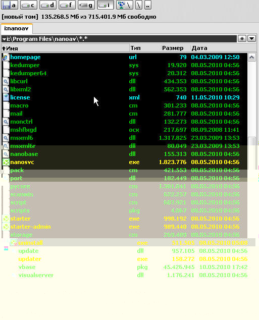Image resolution: width=259 pixels, height=320 pixels.
Task: Click kedumper64 file icon
Action: pyautogui.click(x=6, y=74)
